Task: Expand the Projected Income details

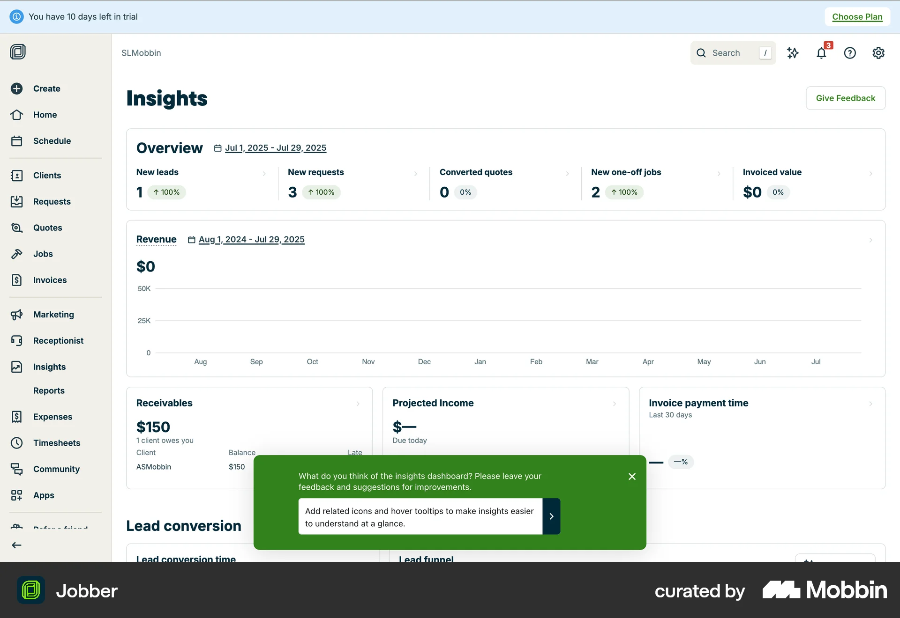Action: click(615, 404)
